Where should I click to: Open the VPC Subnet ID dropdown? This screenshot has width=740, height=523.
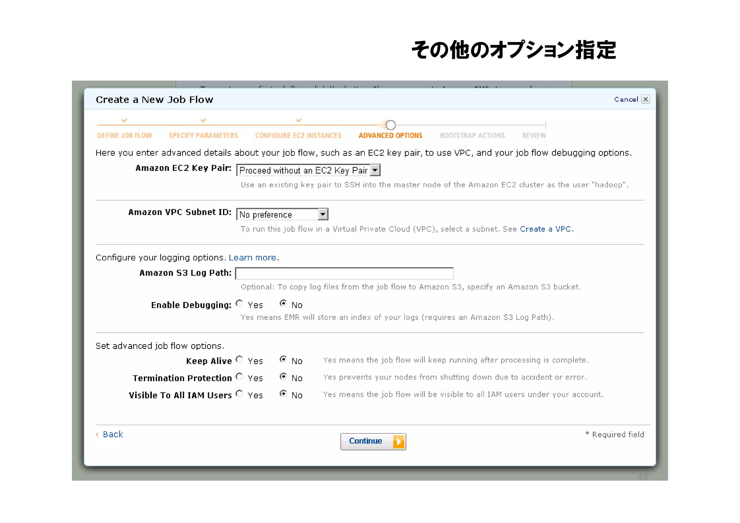pos(282,214)
